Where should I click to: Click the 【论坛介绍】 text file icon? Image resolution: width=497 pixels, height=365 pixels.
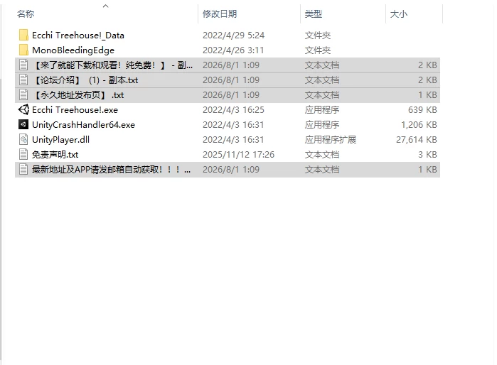[23, 80]
